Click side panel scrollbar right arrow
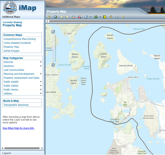The height and width of the screenshot is (155, 165). 42,148
